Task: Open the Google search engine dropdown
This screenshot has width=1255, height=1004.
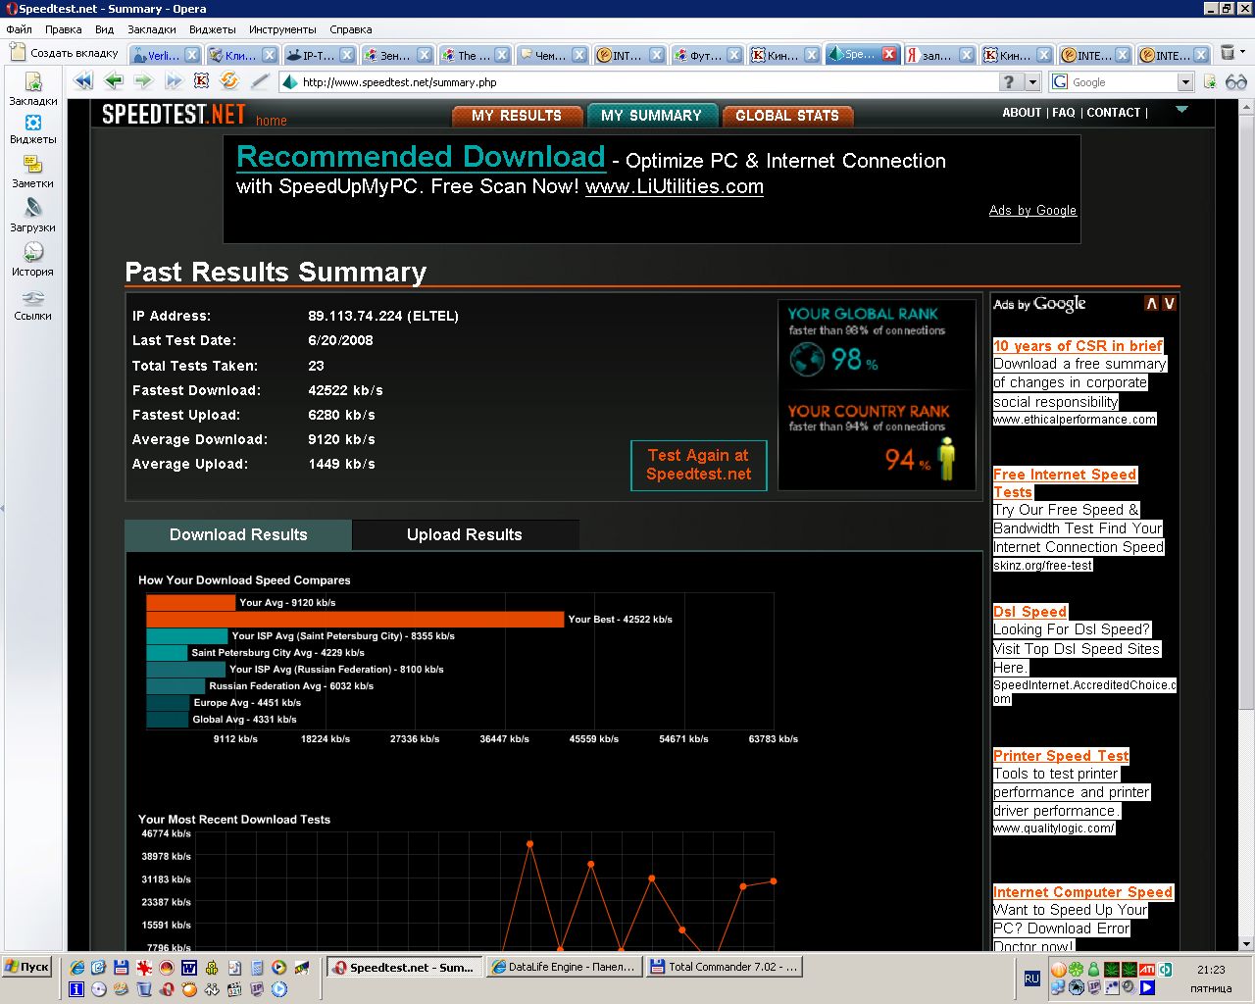Action: point(1185,82)
